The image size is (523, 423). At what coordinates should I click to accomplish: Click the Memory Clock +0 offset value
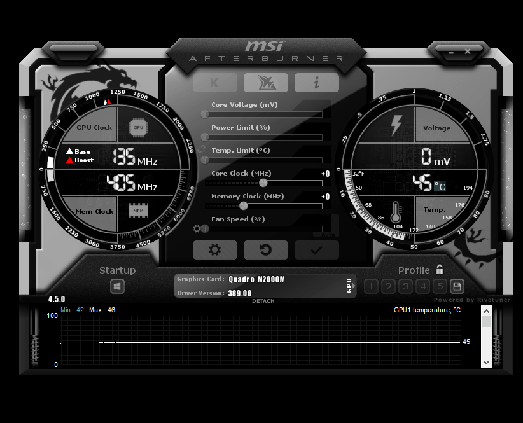coord(326,197)
